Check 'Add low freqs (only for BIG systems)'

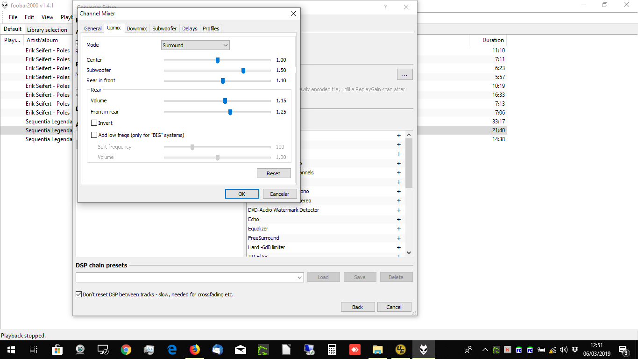click(x=94, y=135)
